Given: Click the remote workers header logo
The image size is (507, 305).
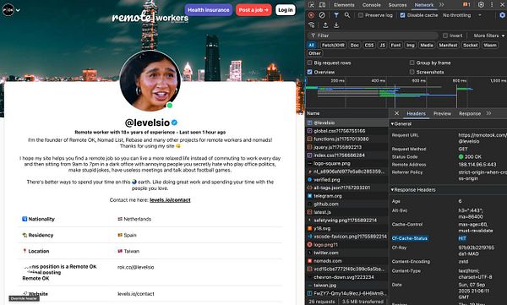Looking at the screenshot, I should tap(150, 17).
